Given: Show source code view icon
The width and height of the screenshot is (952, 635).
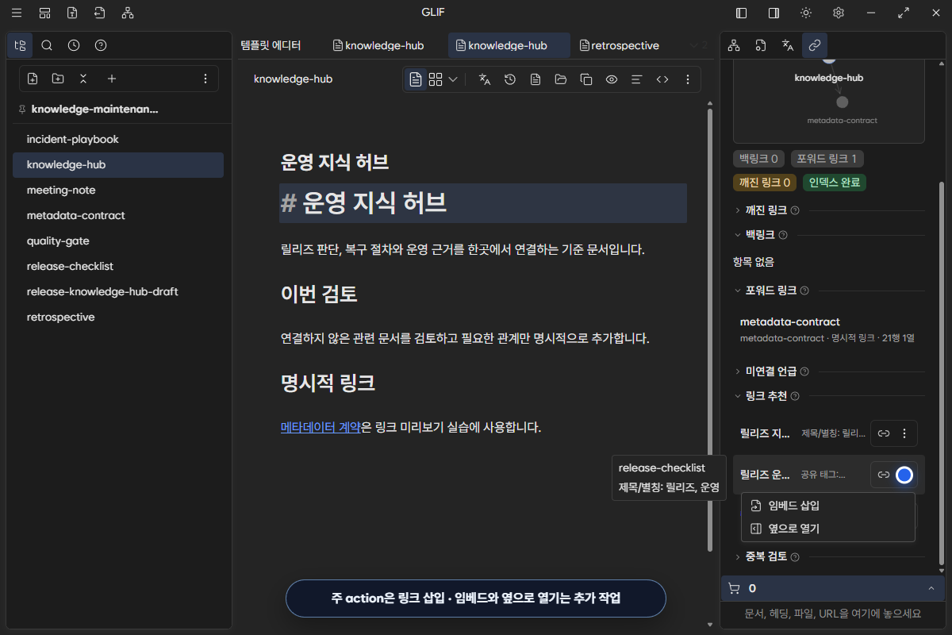Looking at the screenshot, I should click(662, 79).
